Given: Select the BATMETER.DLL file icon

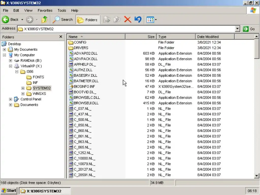Looking at the screenshot, I should pyautogui.click(x=71, y=81).
